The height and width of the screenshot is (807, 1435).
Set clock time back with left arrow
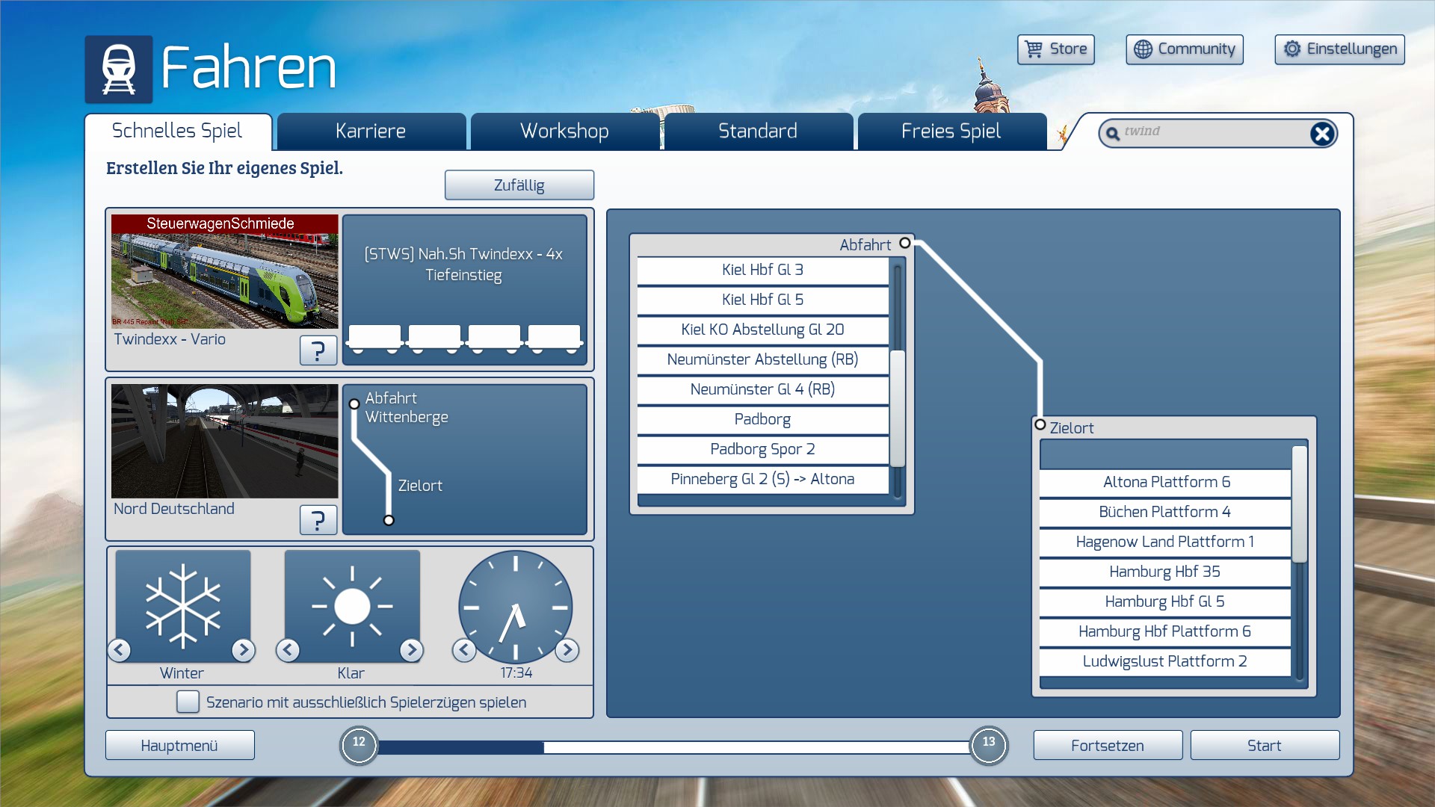(464, 650)
